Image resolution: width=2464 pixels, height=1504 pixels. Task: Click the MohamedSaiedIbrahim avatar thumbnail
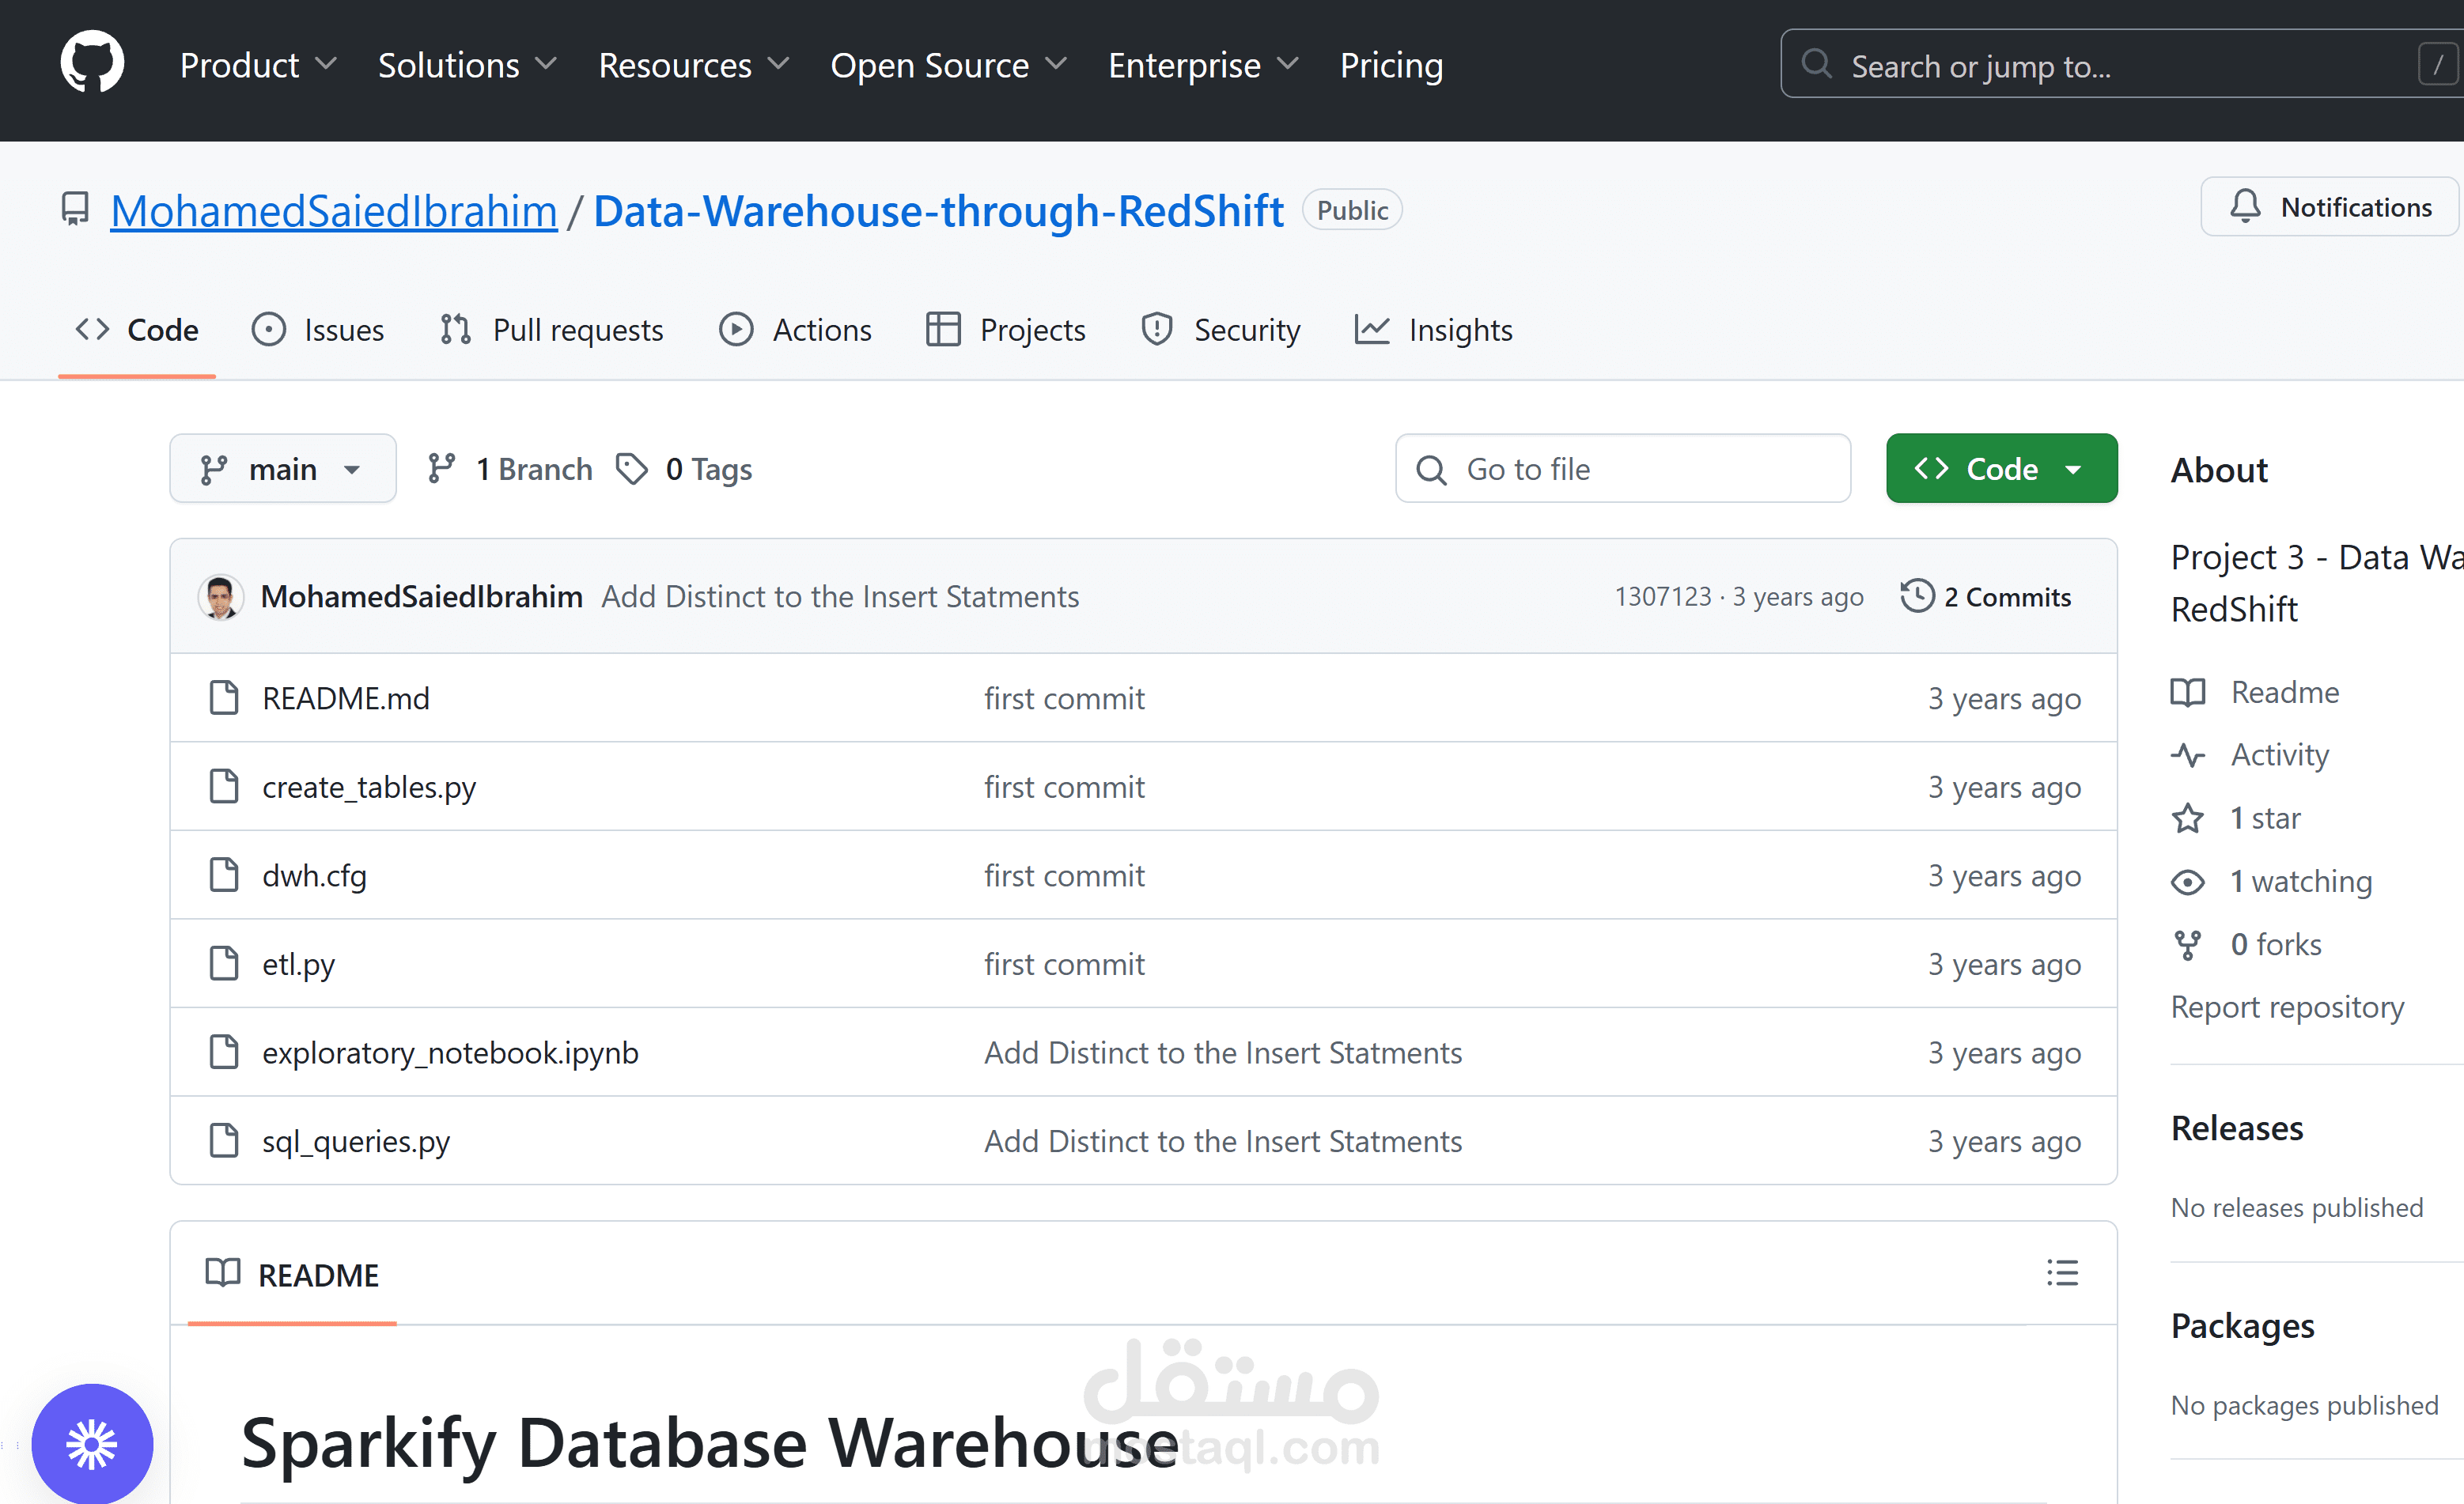pos(221,596)
